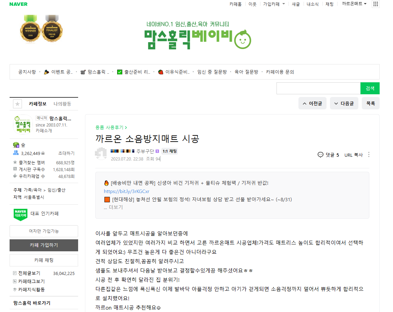Open the 맘스홀릭 shopping cart menu item
Viewport: 393px width, 312px height.
point(95,72)
